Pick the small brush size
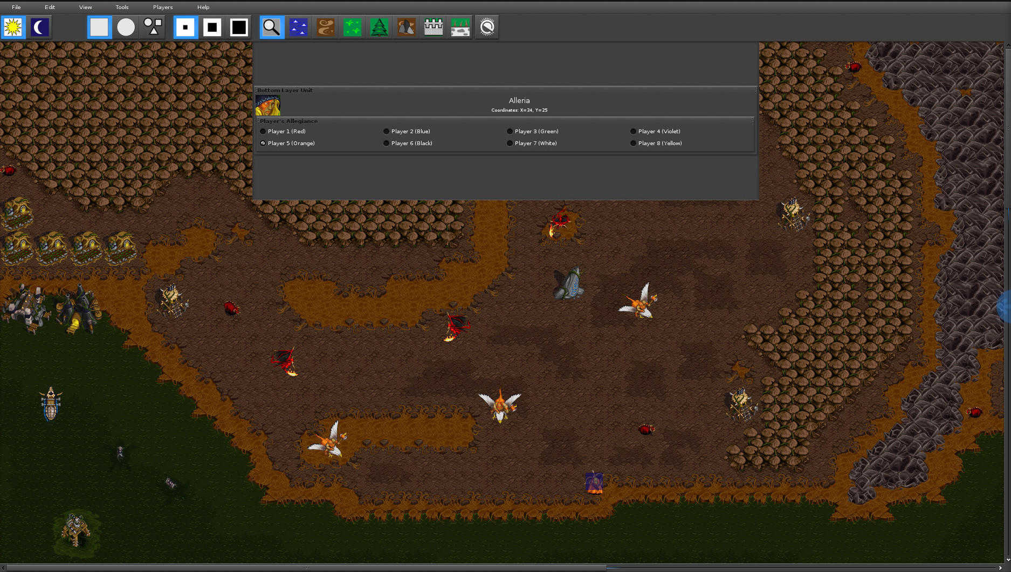The image size is (1011, 572). tap(185, 27)
